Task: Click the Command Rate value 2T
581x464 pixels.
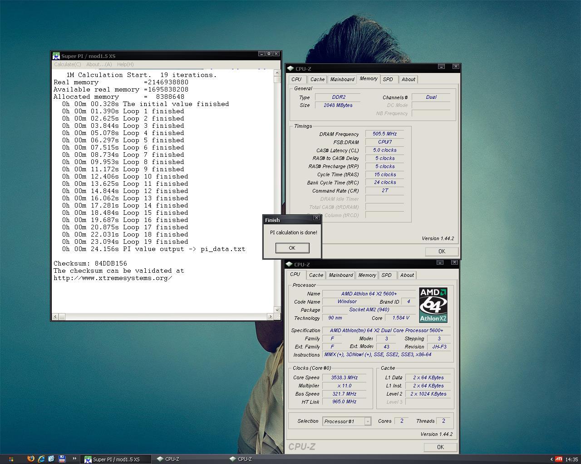Action: tap(384, 191)
